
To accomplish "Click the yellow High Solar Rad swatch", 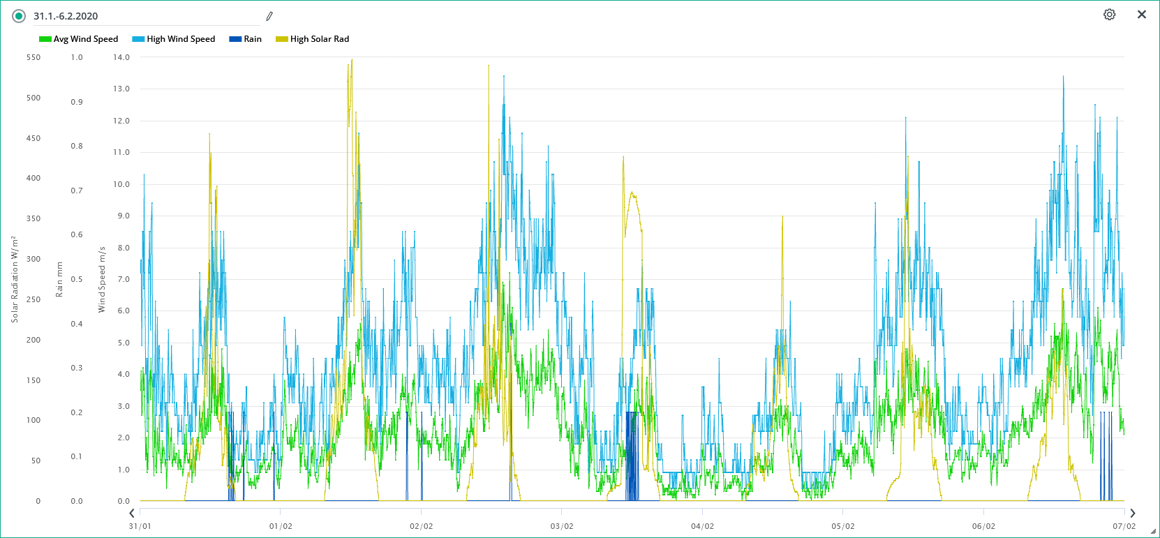I will (x=282, y=39).
